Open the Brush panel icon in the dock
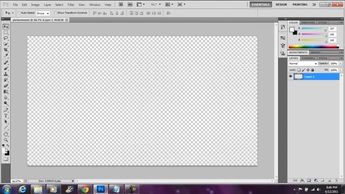Viewport: 345px width, 194px height. click(x=282, y=45)
